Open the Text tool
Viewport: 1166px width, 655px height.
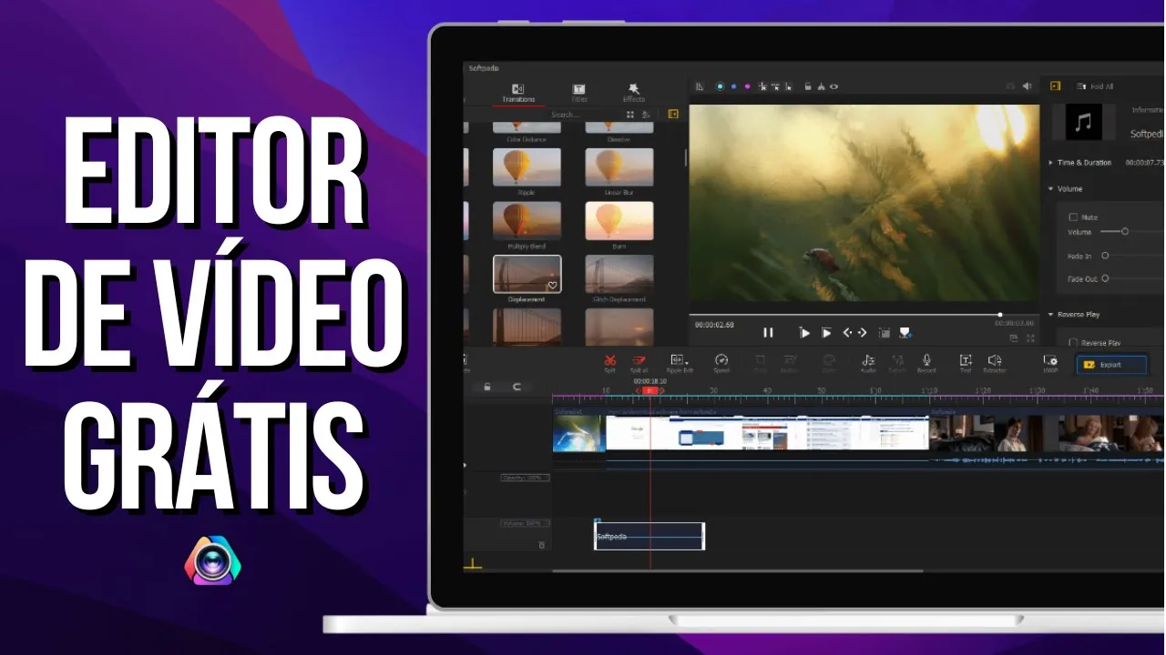(966, 363)
